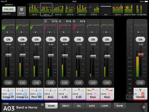Enable CUE on CH12 Bass
Image resolution: width=149 pixels, height=112 pixels.
51,82
